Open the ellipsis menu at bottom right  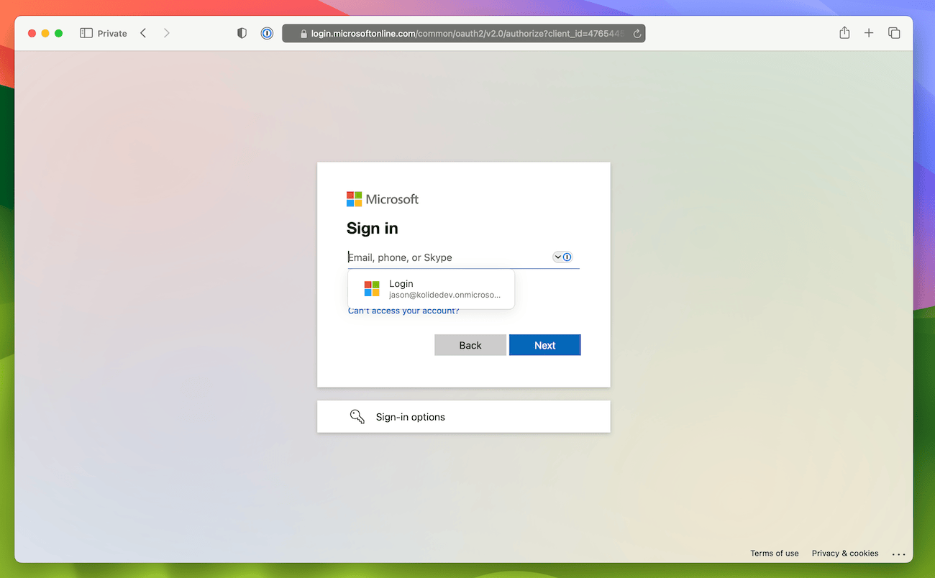[899, 553]
